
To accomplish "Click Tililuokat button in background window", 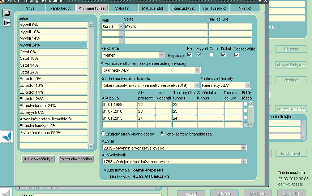I will pyautogui.click(x=291, y=49).
